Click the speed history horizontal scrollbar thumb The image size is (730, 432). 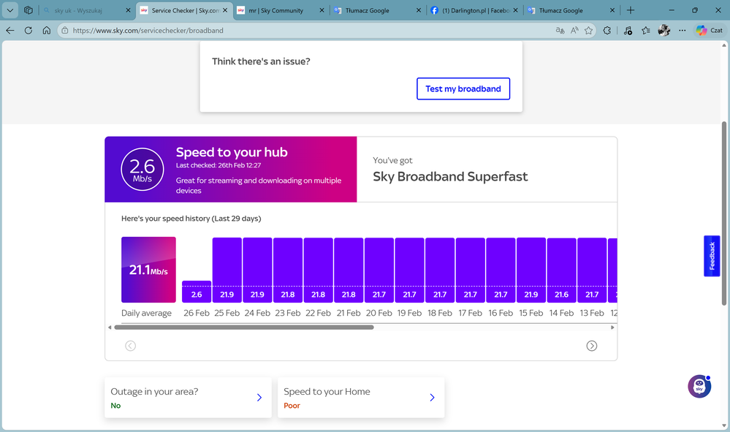click(x=244, y=327)
